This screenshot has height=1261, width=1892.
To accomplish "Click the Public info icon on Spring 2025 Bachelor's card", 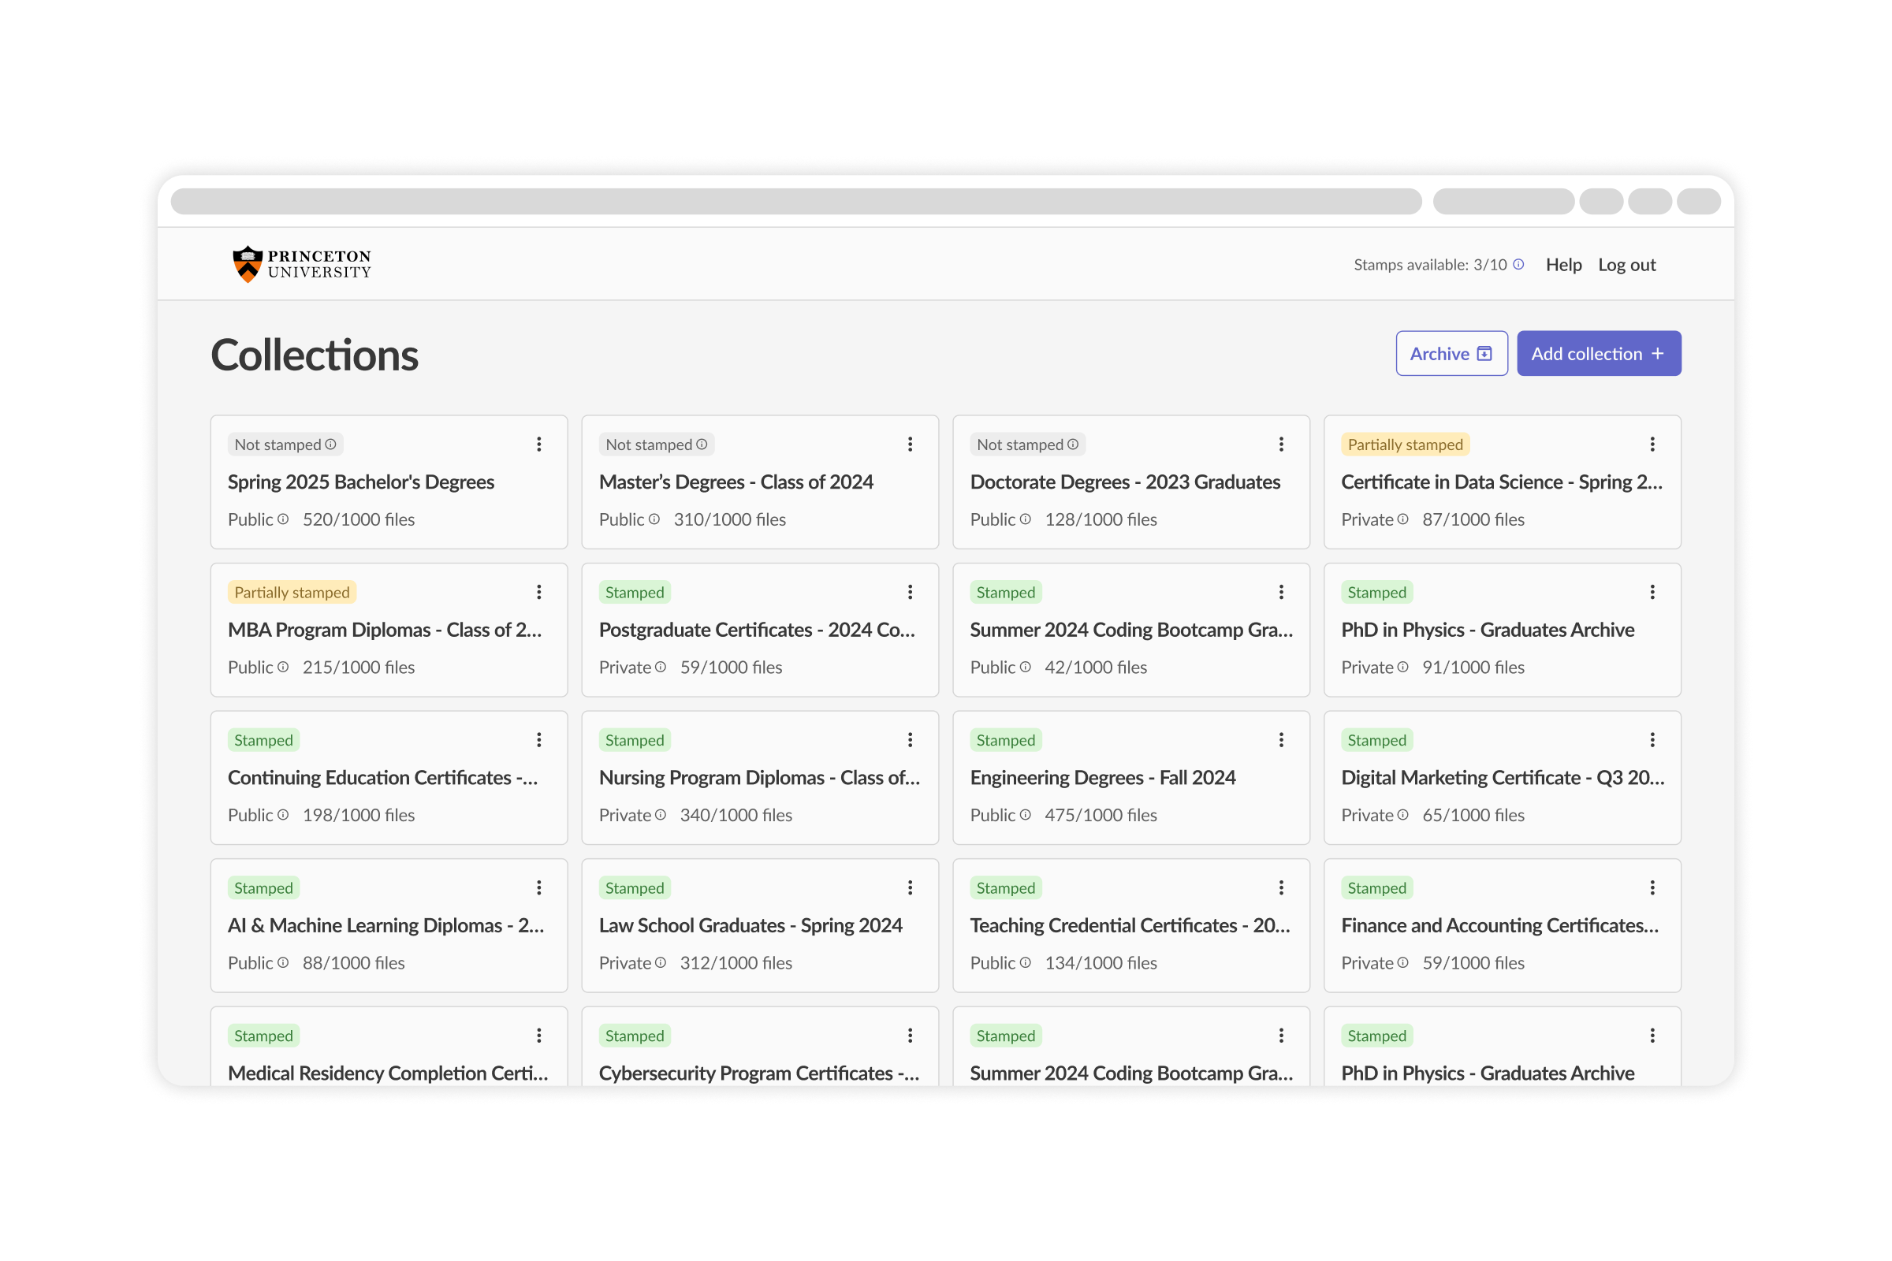I will click(x=283, y=519).
